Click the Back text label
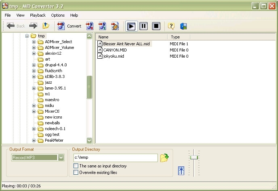 click(x=21, y=26)
